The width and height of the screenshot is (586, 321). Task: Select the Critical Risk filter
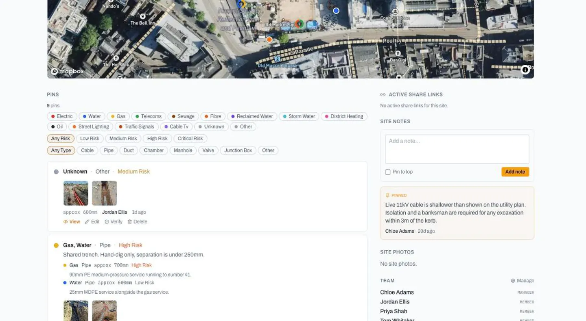pos(190,138)
